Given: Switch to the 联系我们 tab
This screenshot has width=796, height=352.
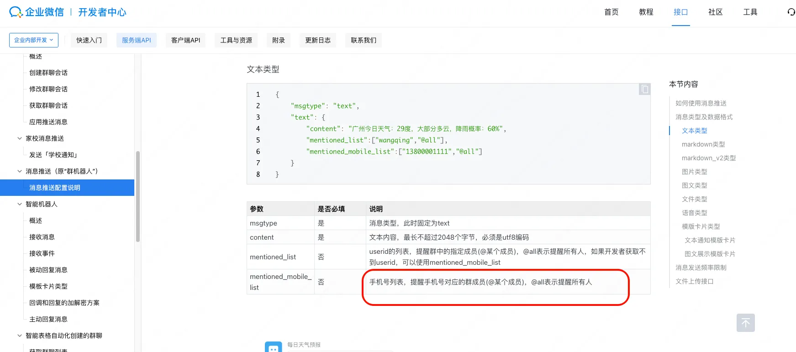Looking at the screenshot, I should coord(364,40).
